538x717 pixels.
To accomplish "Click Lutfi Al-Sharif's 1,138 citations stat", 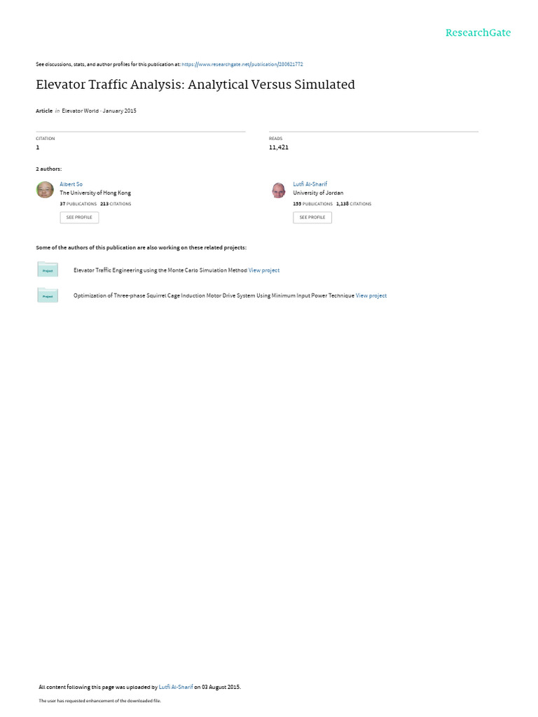I will (x=354, y=204).
